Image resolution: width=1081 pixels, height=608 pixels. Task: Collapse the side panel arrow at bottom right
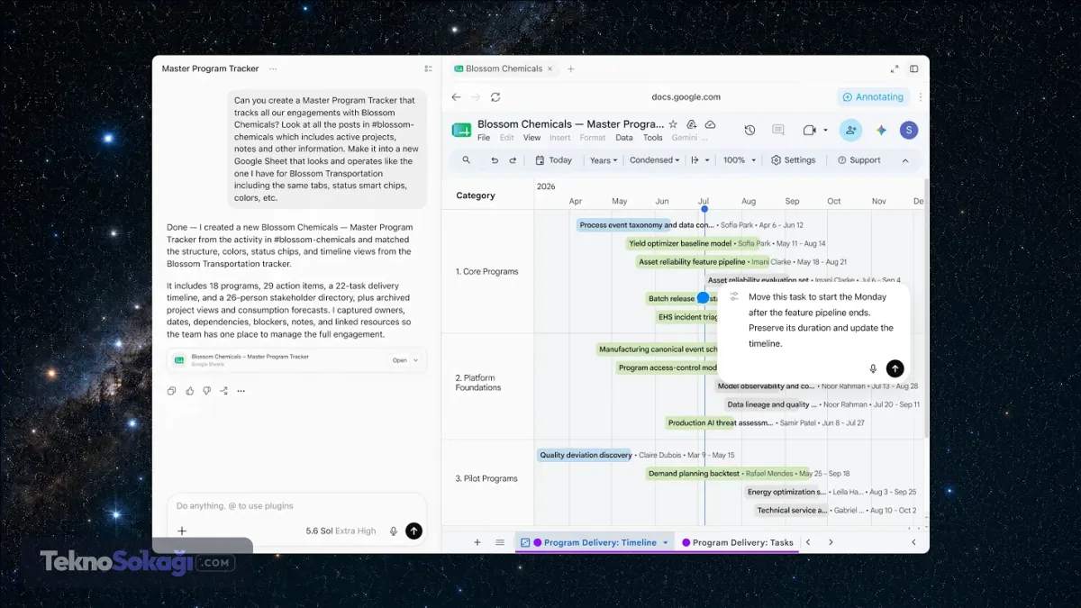tap(913, 542)
